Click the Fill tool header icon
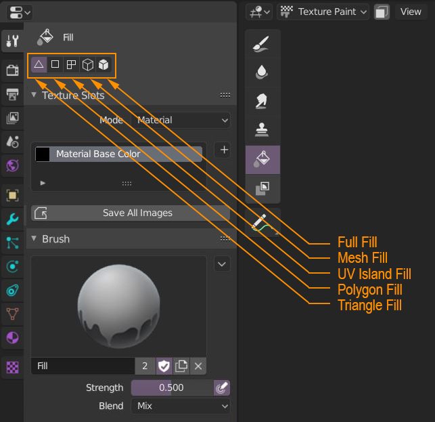Image resolution: width=435 pixels, height=422 pixels. coord(45,37)
